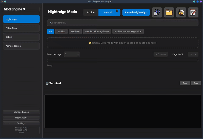The height and width of the screenshot is (139, 203).
Task: Click the Search mods input field
Action: point(123,23)
